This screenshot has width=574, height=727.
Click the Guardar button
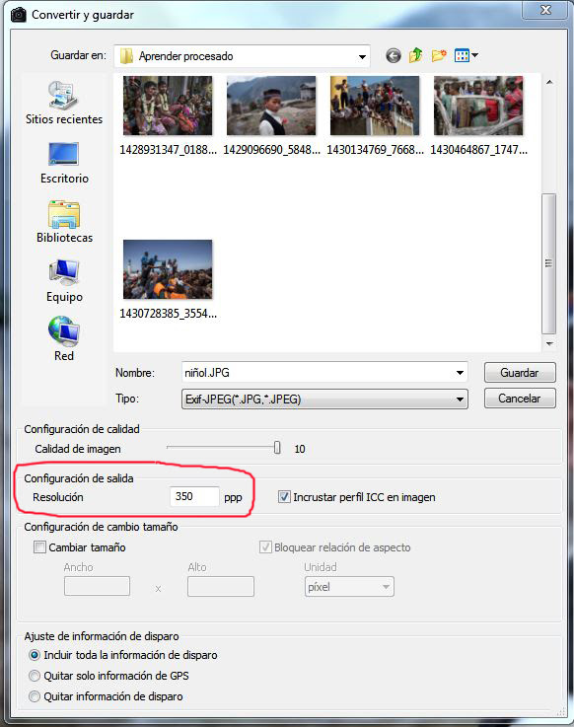click(x=520, y=372)
